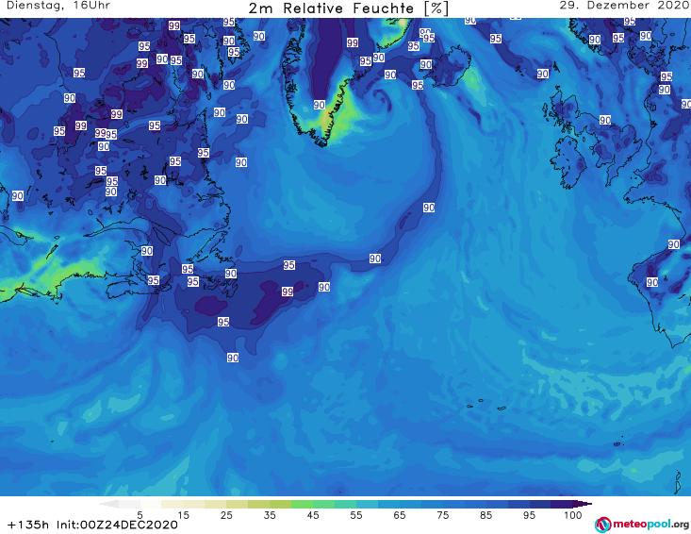Click the meteopool.org logo

coord(642,525)
